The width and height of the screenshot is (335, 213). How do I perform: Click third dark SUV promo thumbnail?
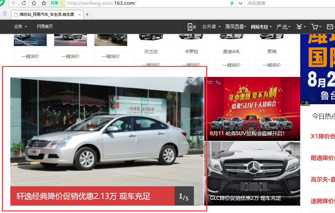[x=111, y=40]
